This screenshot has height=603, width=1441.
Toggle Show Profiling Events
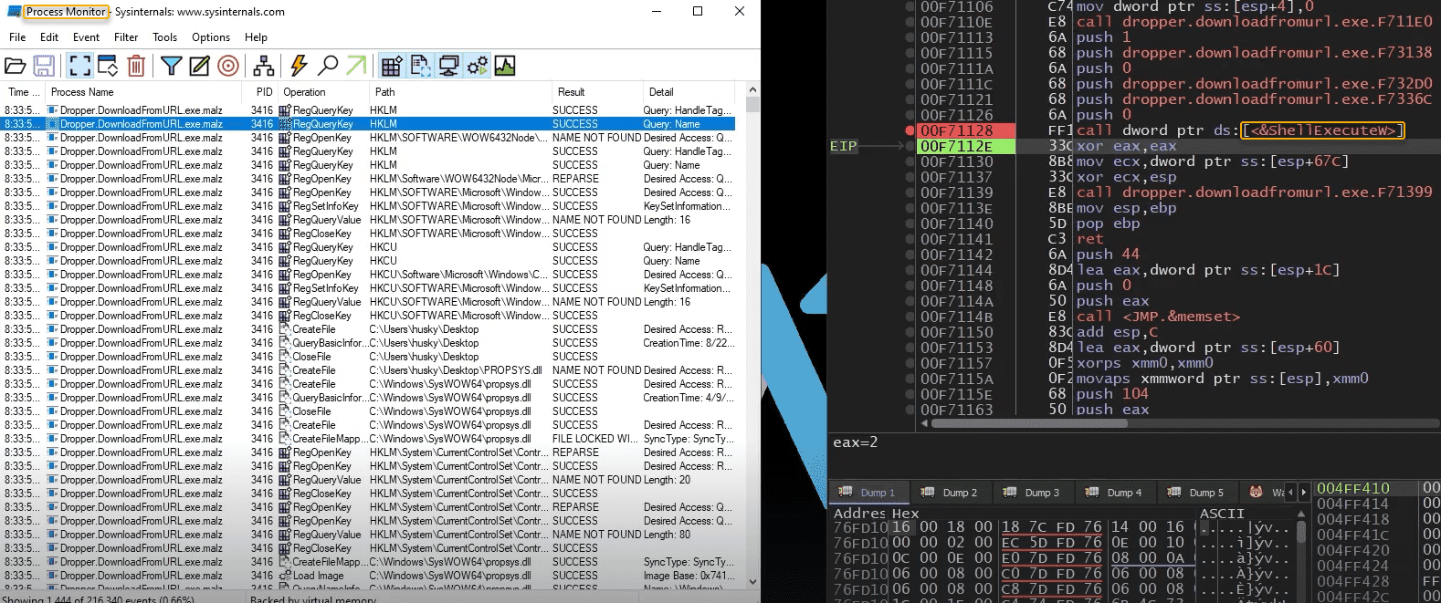pos(505,66)
